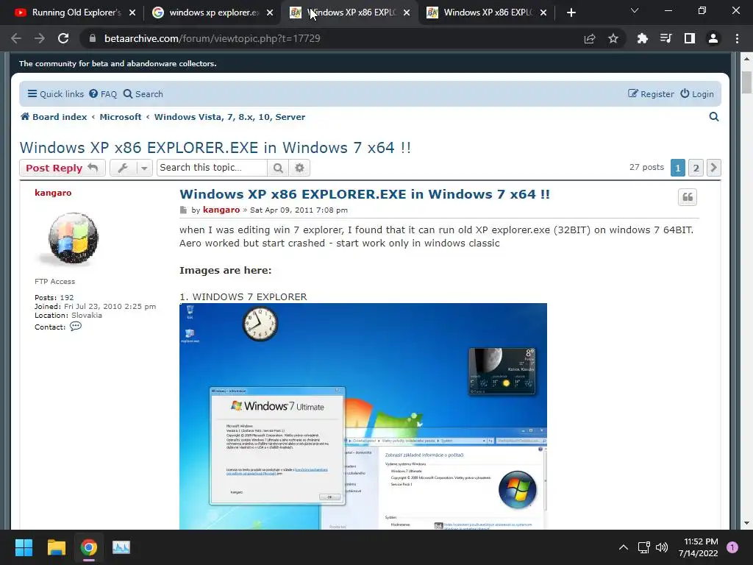Open the clock showing 11:52 PM

699,547
